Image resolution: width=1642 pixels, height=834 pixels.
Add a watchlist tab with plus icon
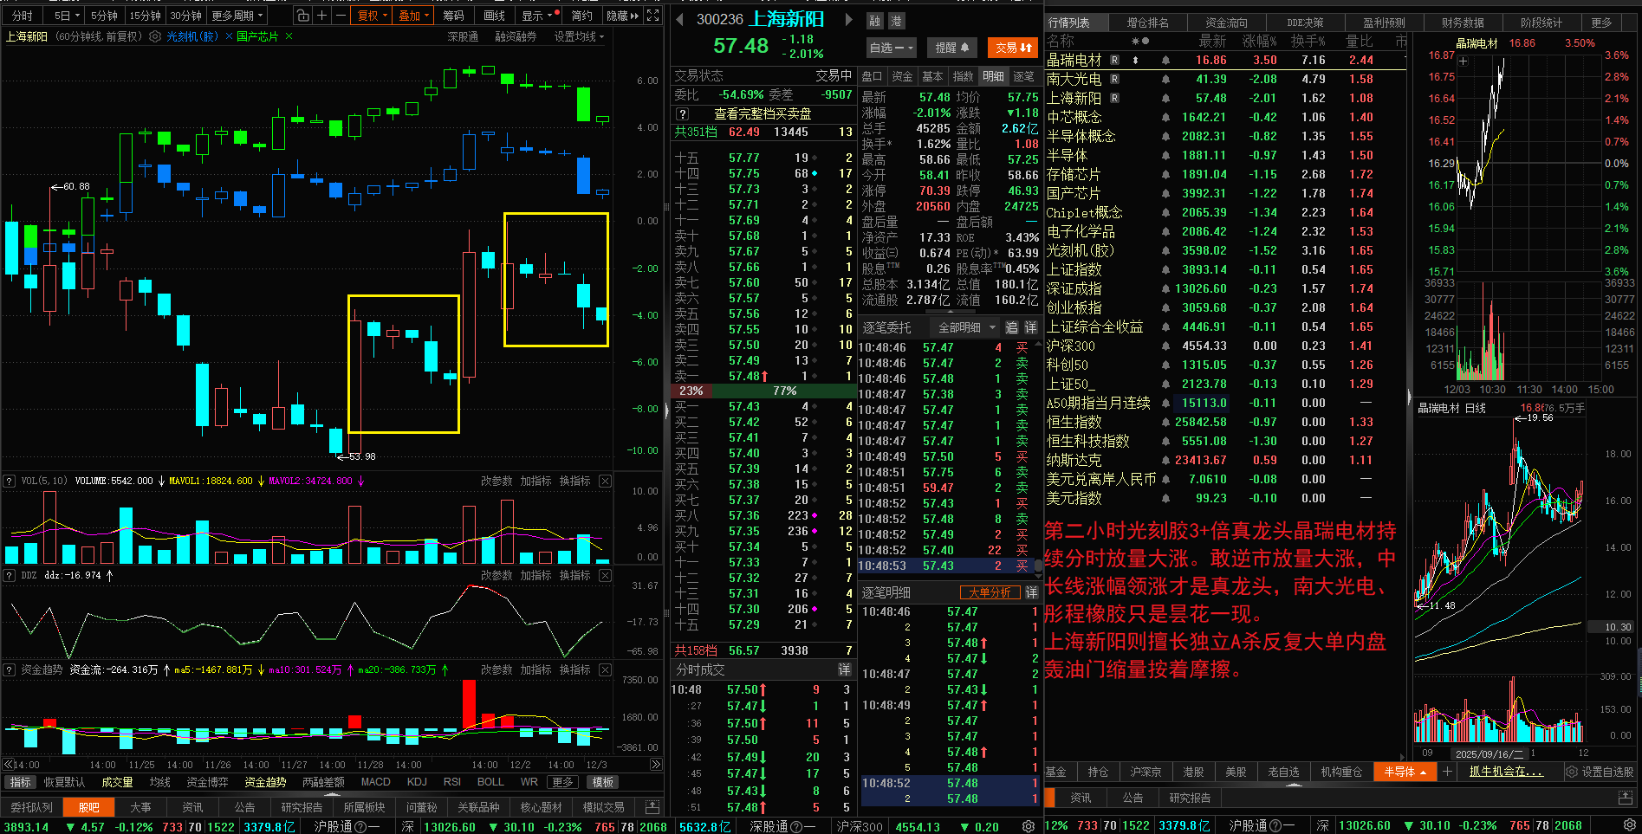click(x=1446, y=771)
